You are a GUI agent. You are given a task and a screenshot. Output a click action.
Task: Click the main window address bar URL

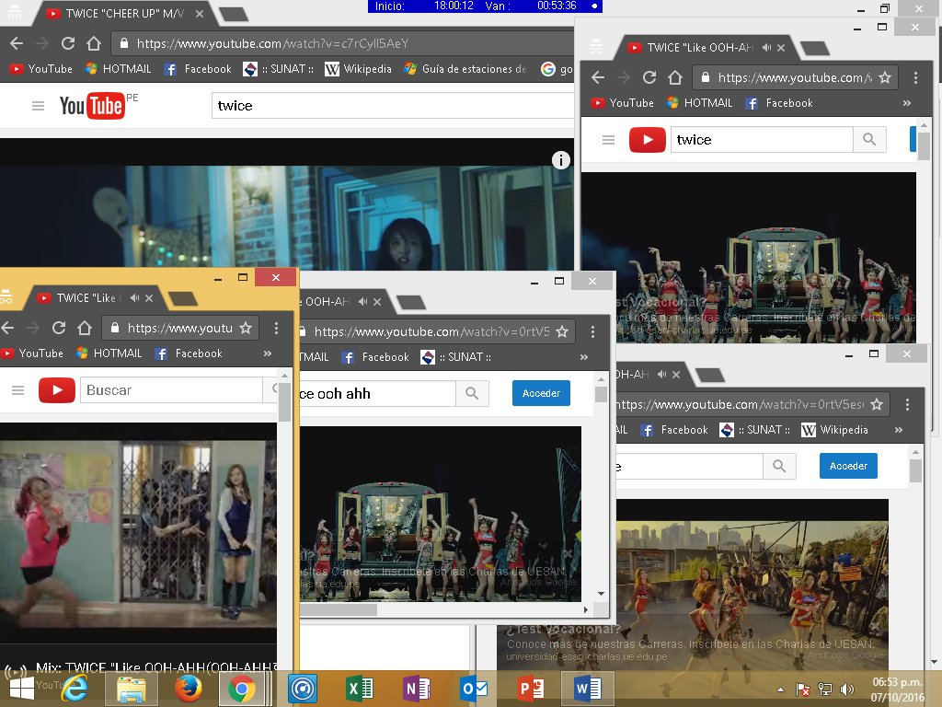272,43
